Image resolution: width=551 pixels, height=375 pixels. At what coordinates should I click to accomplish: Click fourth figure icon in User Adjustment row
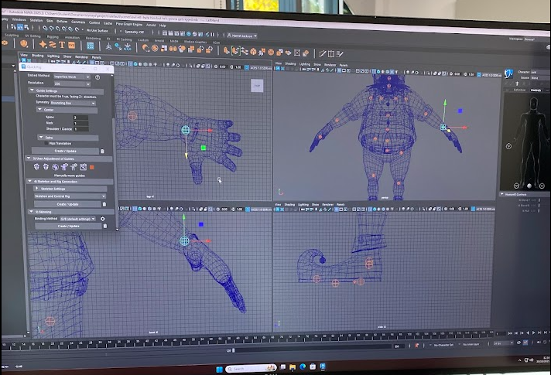(x=64, y=167)
